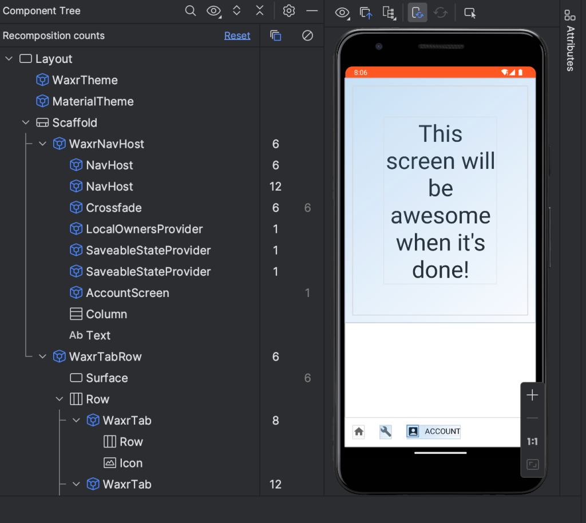Expand all nodes with the diamond icon
The image size is (586, 523).
236,10
